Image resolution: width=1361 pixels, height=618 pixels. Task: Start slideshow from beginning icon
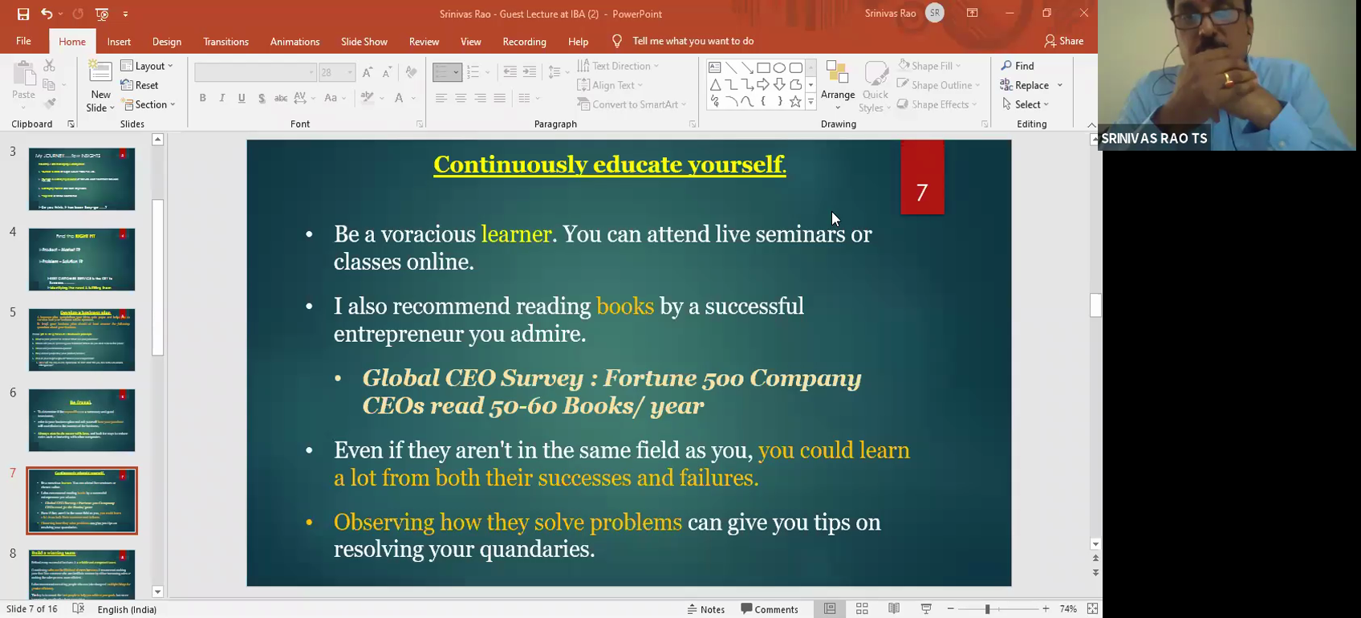pyautogui.click(x=102, y=14)
